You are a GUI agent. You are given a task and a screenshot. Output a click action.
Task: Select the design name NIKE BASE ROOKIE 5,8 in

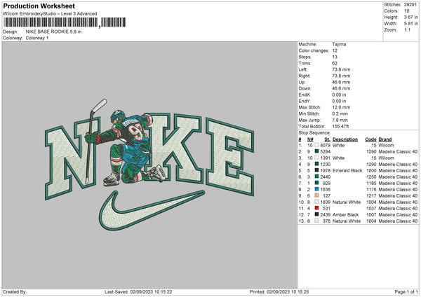53,32
